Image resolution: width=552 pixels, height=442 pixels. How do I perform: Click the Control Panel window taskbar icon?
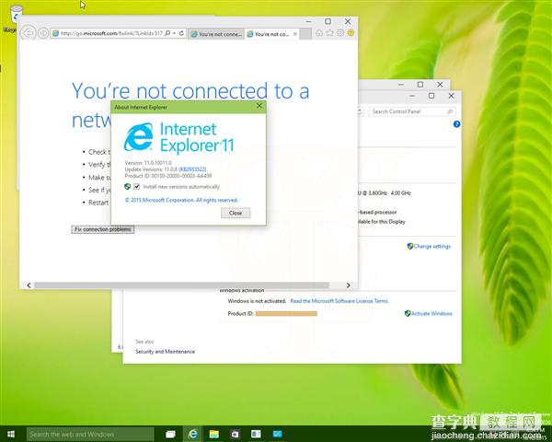pos(256,435)
